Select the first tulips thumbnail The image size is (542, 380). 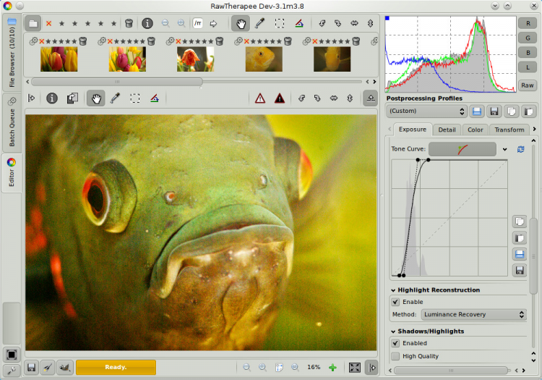pos(59,59)
